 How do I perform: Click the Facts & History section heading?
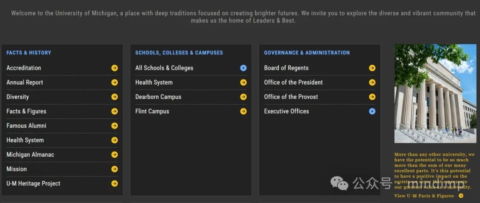click(29, 53)
